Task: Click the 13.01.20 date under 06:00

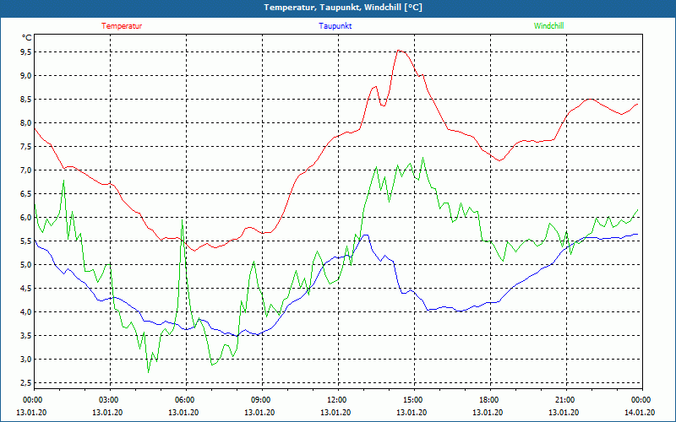Action: coord(183,413)
